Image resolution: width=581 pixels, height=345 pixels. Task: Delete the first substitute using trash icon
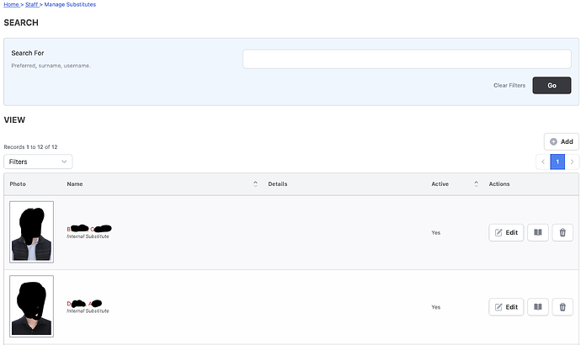click(x=562, y=232)
